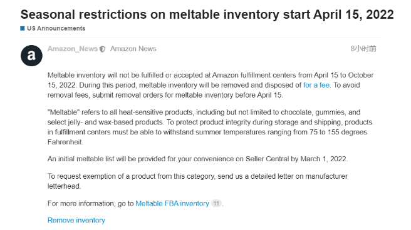Click the blue US Announcements category square

coord(23,28)
